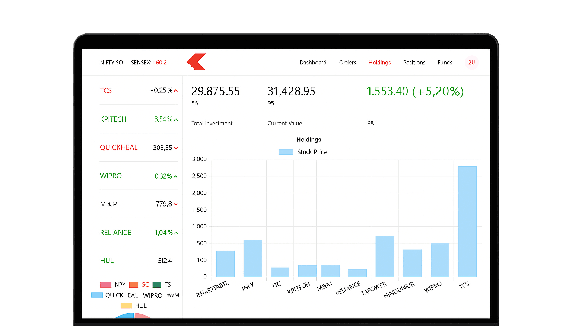The image size is (572, 326).
Task: Click NIFTY SO index ticker
Action: click(x=111, y=63)
